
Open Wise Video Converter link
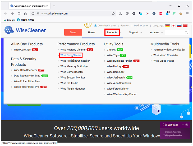[166, 55]
